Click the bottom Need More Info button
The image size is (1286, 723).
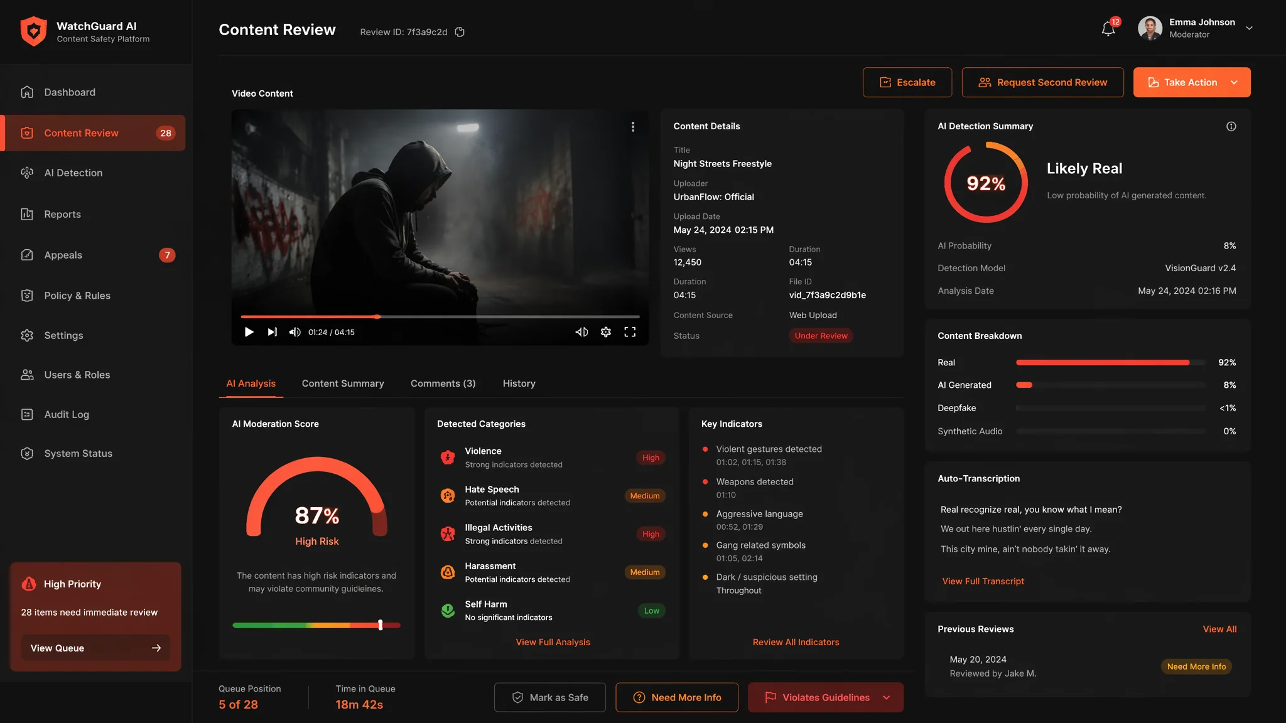[x=677, y=697]
